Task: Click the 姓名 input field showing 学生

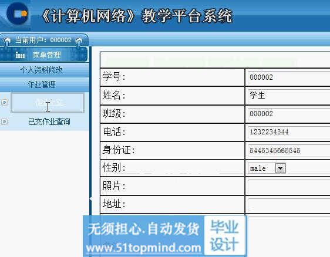Action: pyautogui.click(x=289, y=96)
